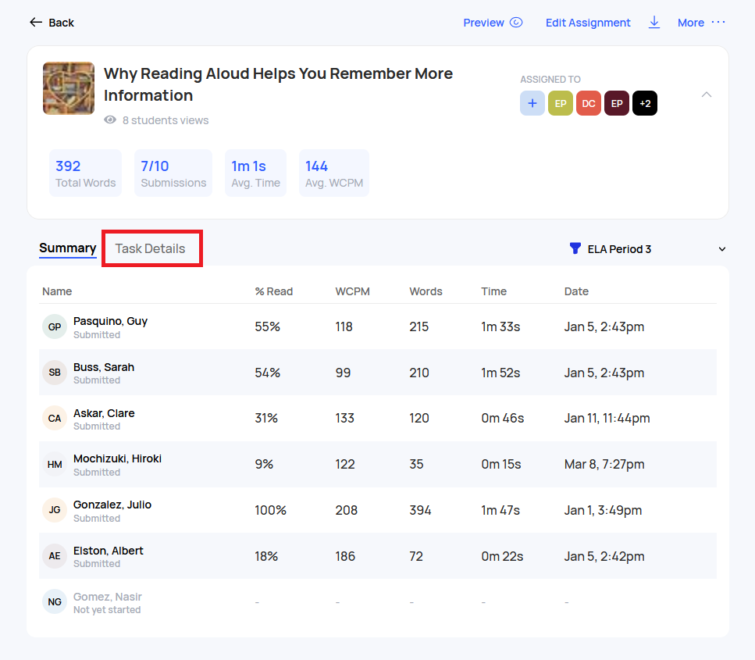Click the 1m 52s time for Buss

point(500,373)
